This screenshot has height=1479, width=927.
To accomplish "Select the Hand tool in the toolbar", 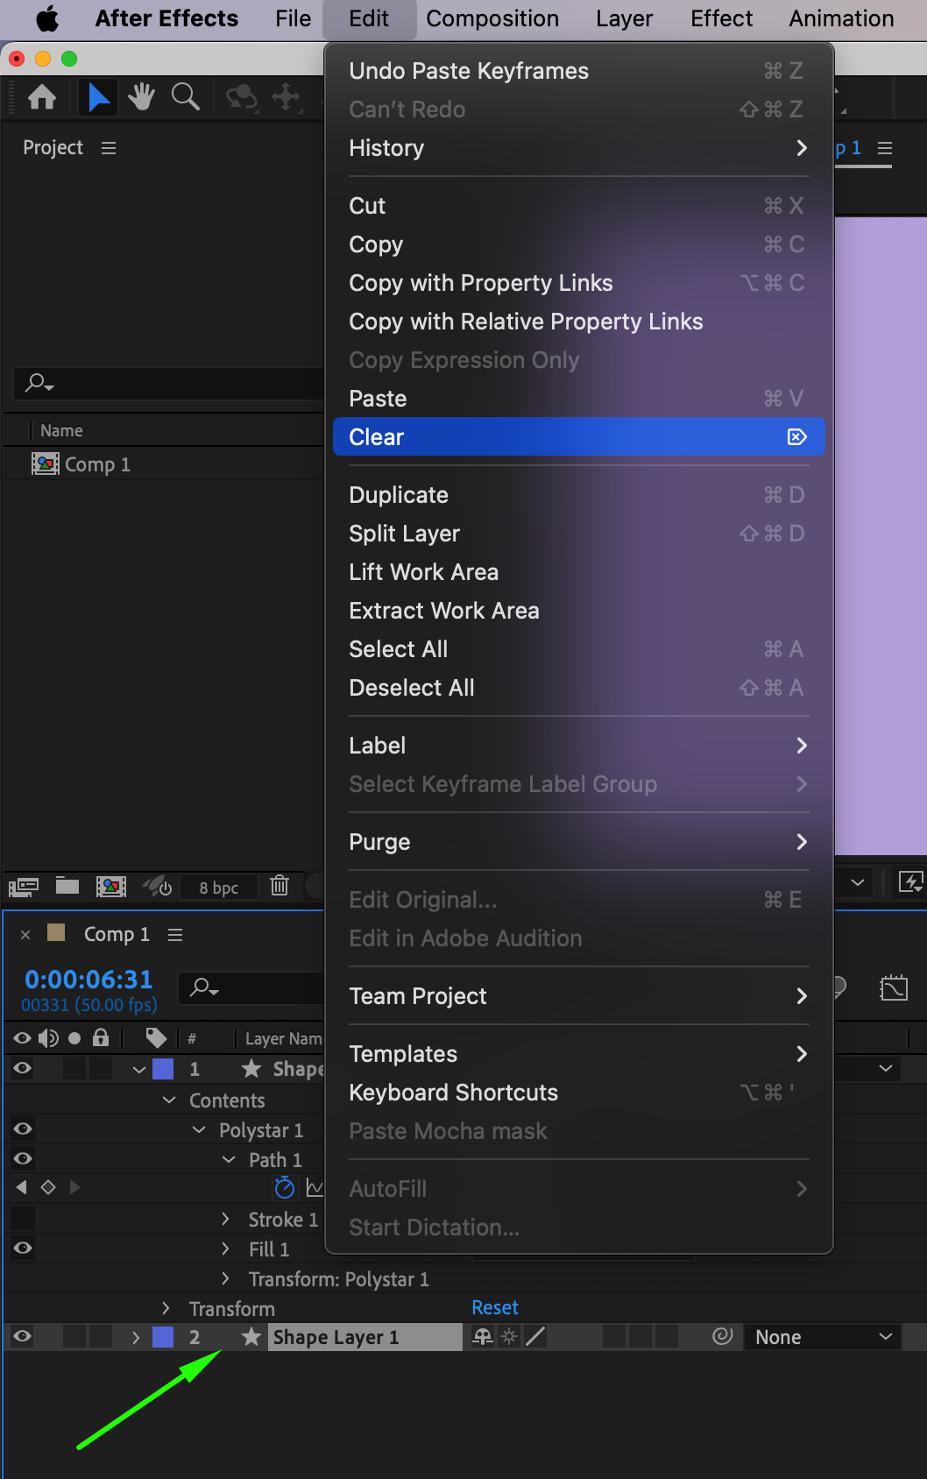I will [x=140, y=97].
